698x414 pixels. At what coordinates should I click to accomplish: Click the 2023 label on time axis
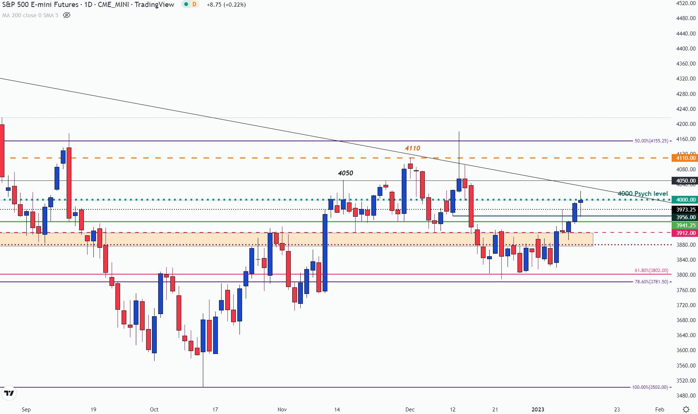click(538, 410)
